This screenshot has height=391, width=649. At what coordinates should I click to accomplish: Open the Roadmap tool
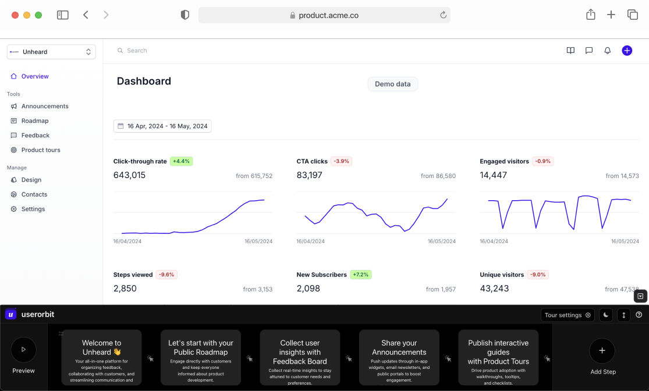click(36, 120)
